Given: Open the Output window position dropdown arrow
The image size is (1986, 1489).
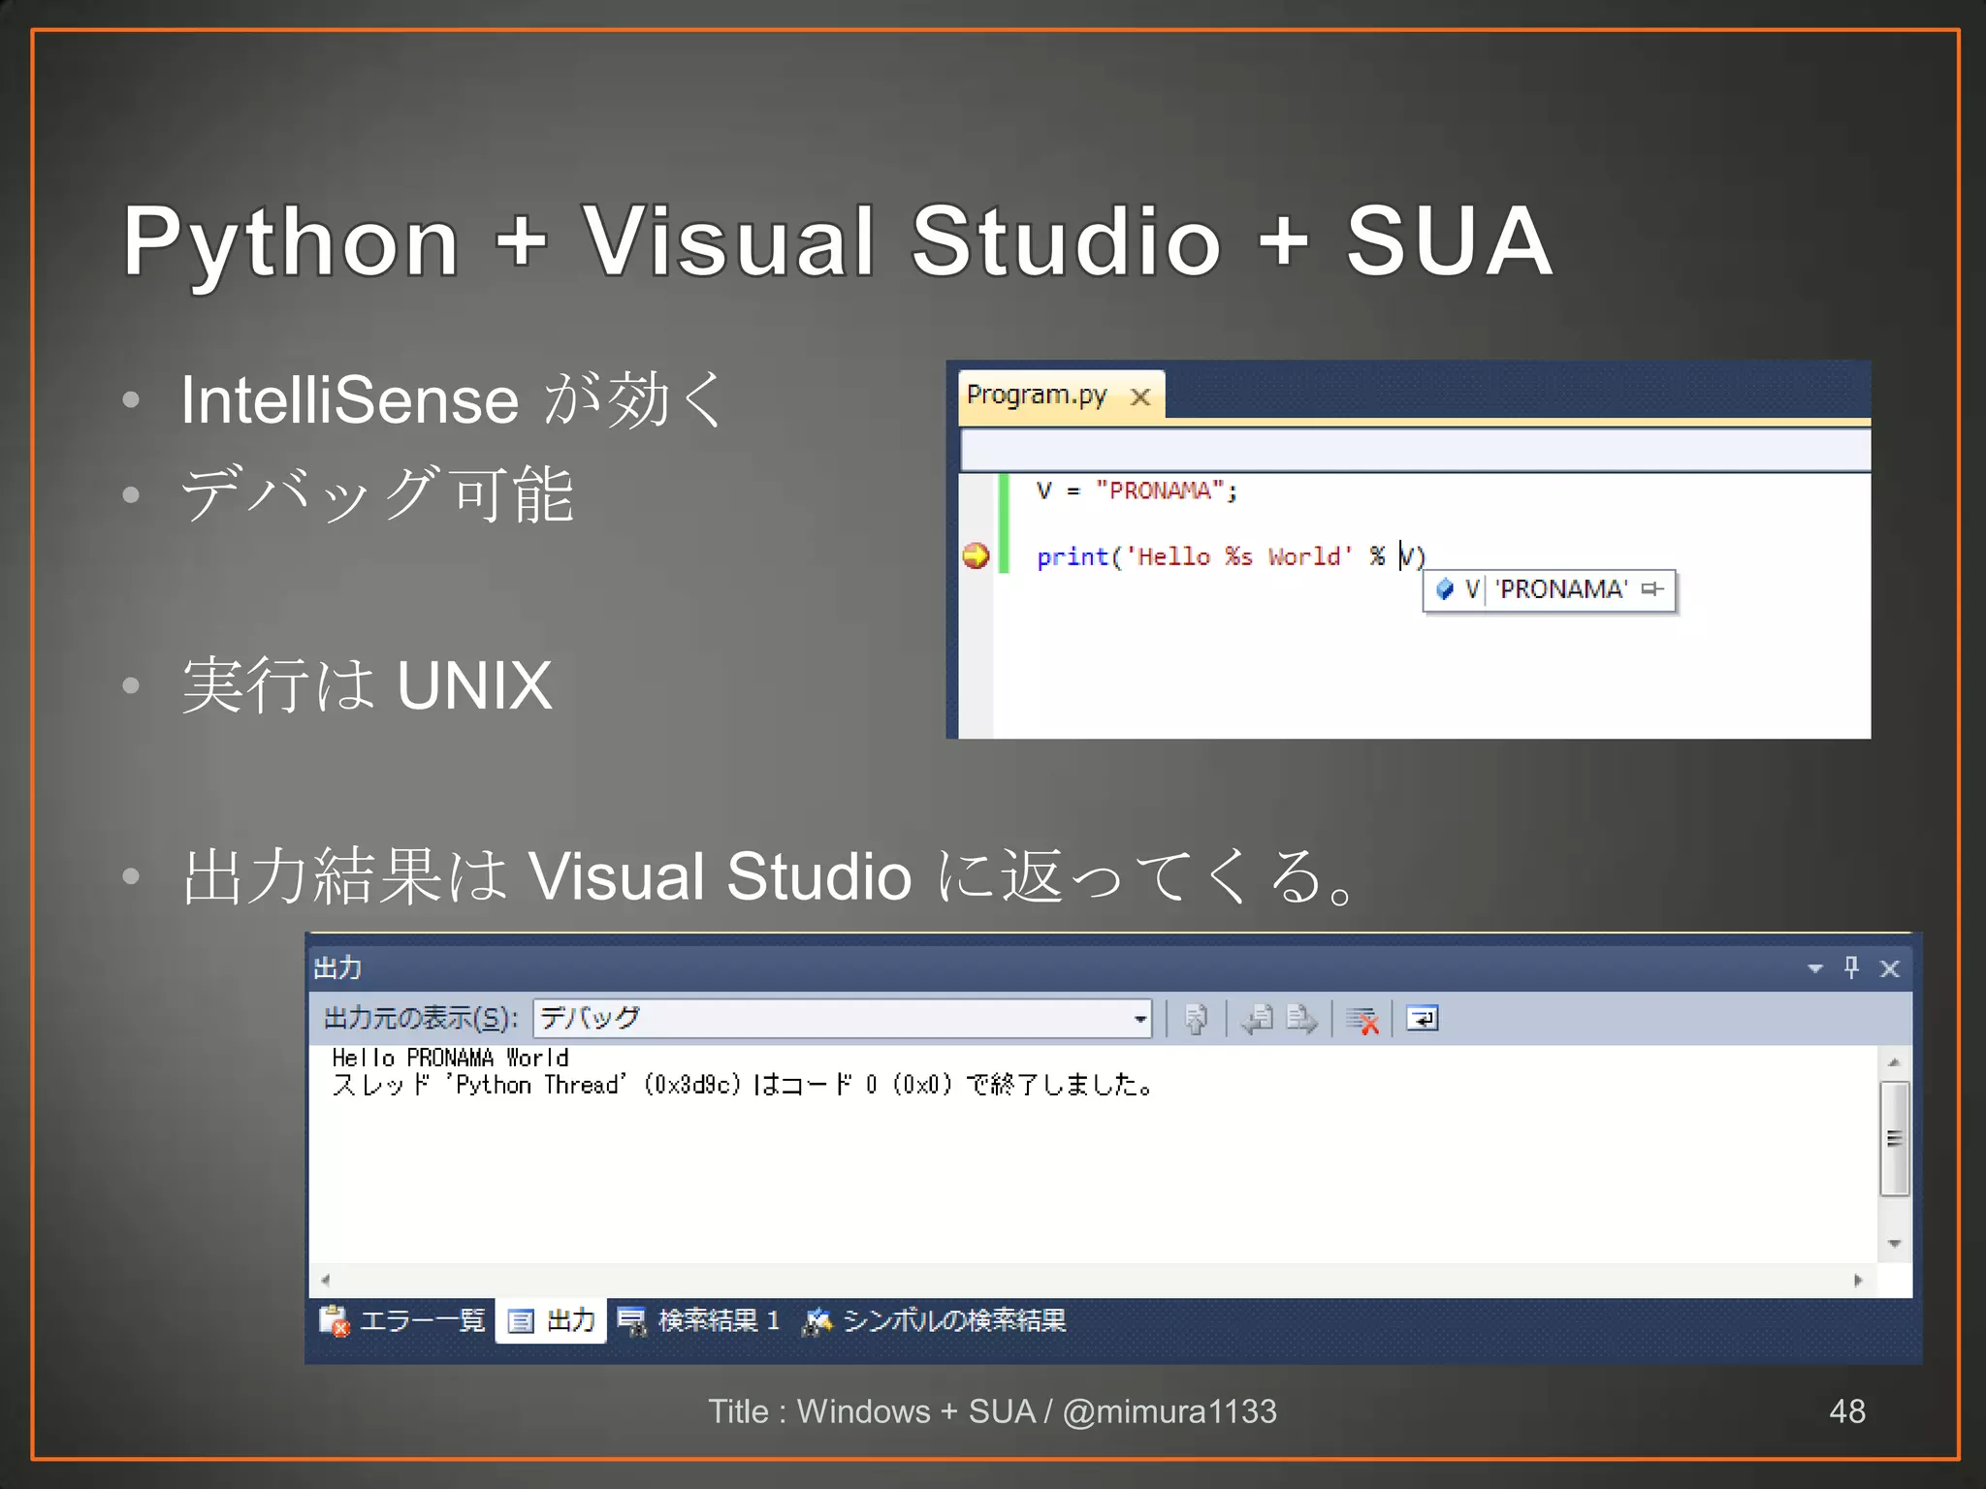Looking at the screenshot, I should [1814, 968].
